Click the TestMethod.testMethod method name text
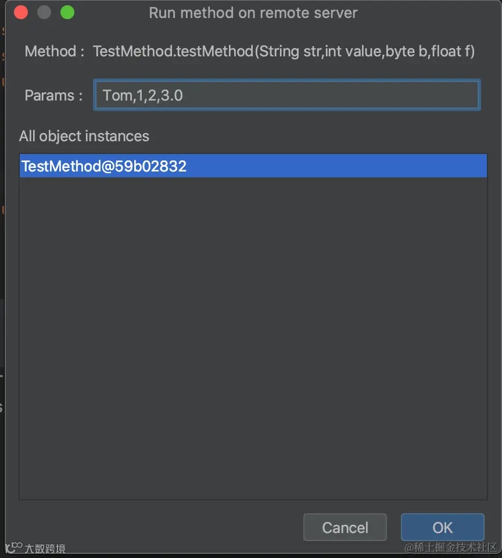Viewport: 502px width, 558px height. [x=173, y=52]
